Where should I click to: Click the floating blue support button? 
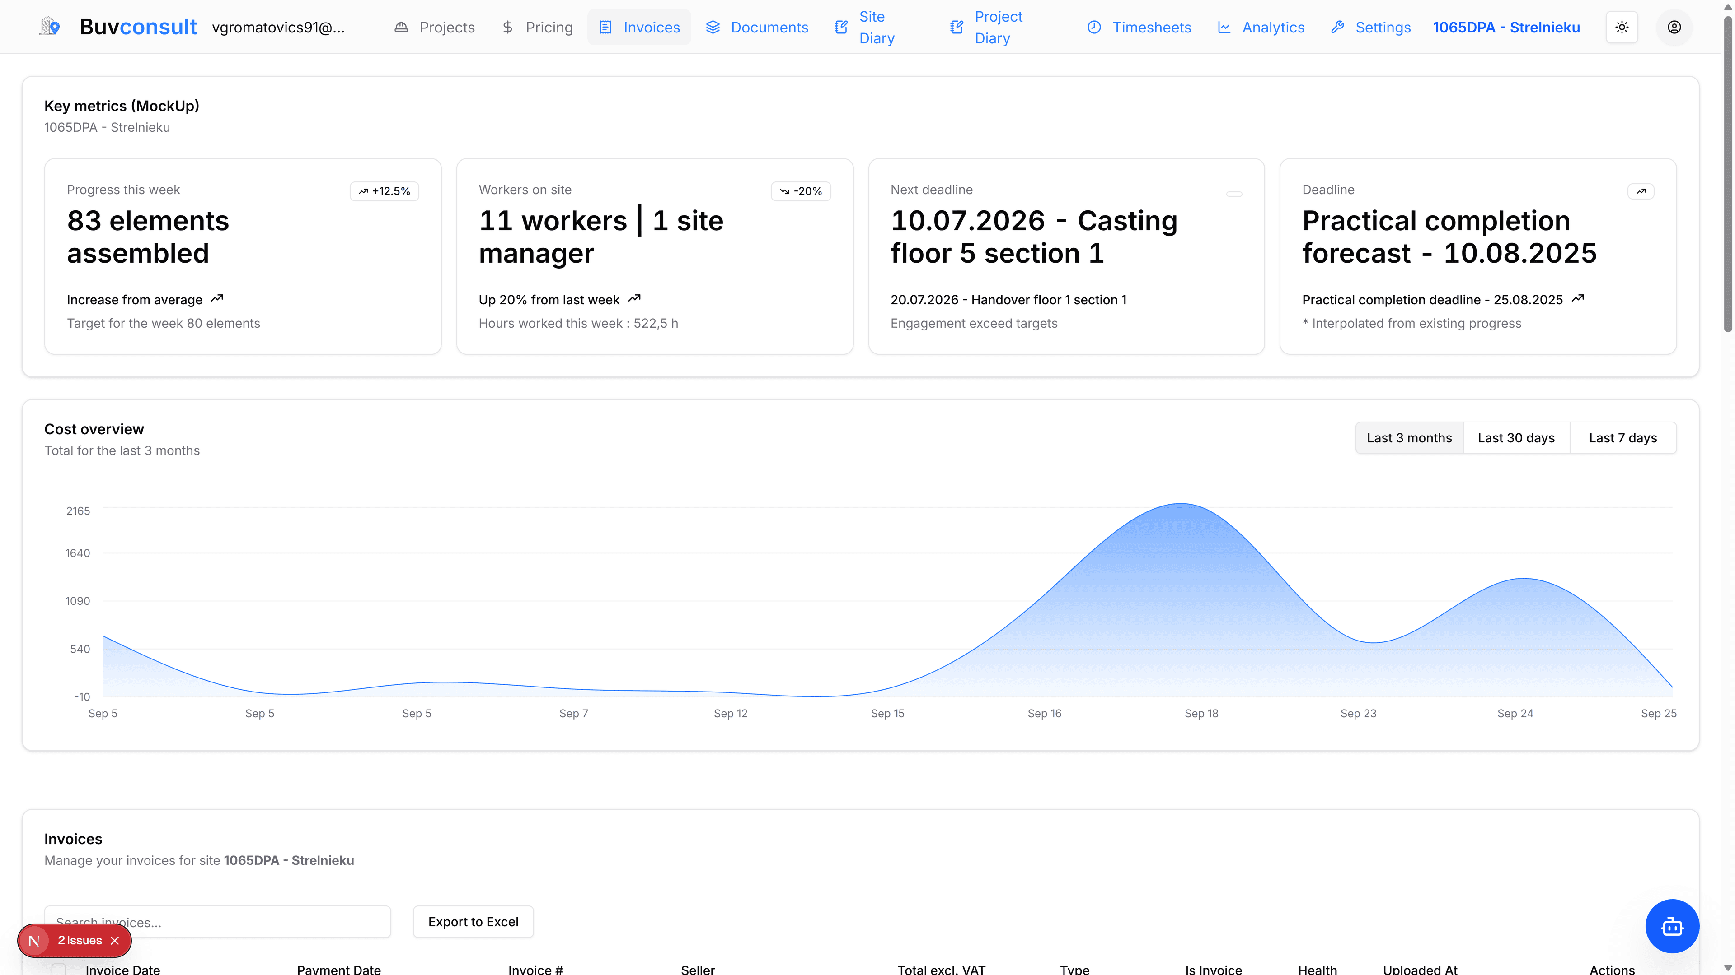[x=1672, y=926]
